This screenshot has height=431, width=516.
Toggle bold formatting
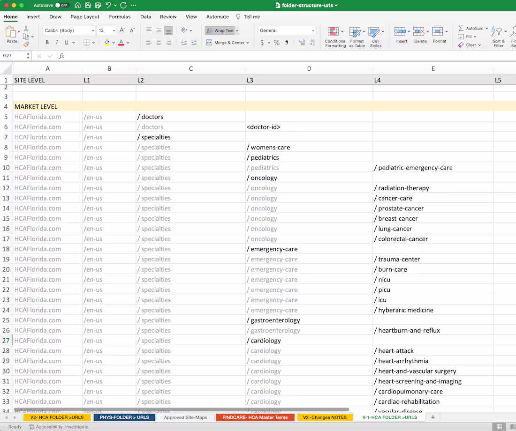click(46, 42)
